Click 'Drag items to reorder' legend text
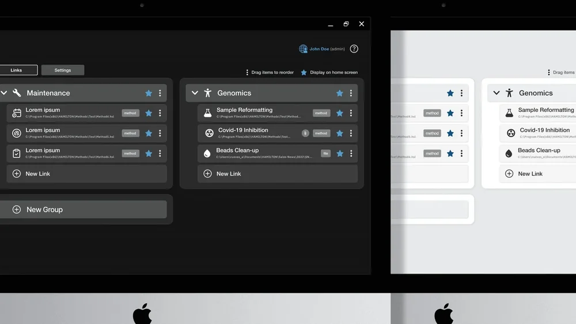This screenshot has height=324, width=576. pyautogui.click(x=272, y=73)
